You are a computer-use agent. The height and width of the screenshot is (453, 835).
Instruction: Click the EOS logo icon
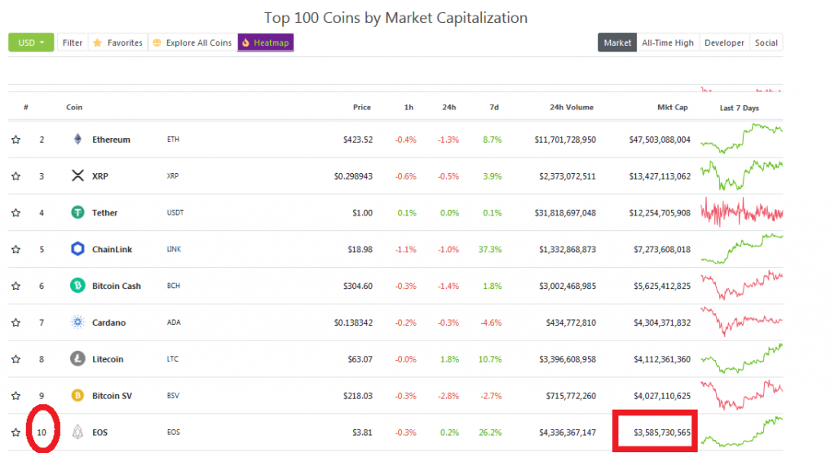(77, 432)
